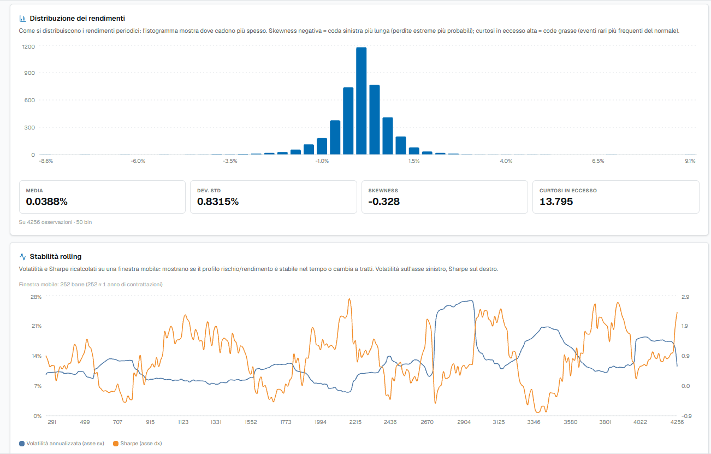This screenshot has height=454, width=711.
Task: Click the Distribuzione dei rendimenti heading
Action: tap(77, 19)
